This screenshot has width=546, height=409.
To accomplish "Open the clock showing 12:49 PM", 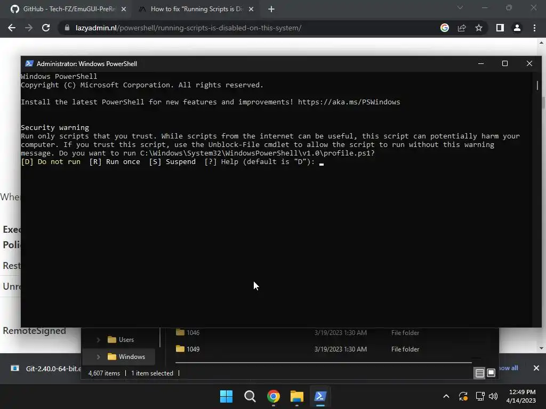I will coord(521,396).
